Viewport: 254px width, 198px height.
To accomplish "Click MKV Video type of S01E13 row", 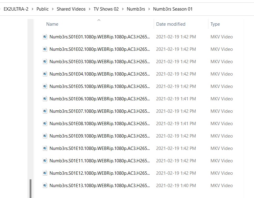I will point(222,186).
